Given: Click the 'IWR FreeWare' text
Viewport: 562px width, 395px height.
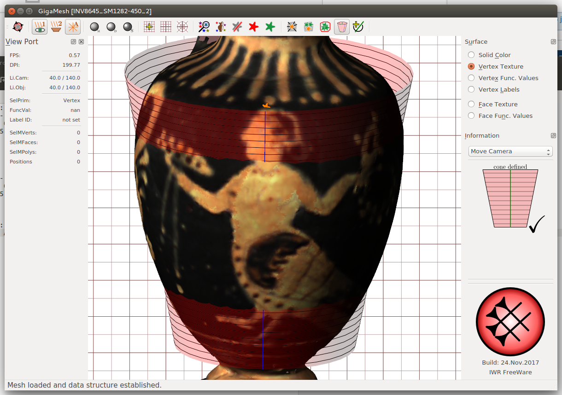Looking at the screenshot, I should pyautogui.click(x=510, y=372).
